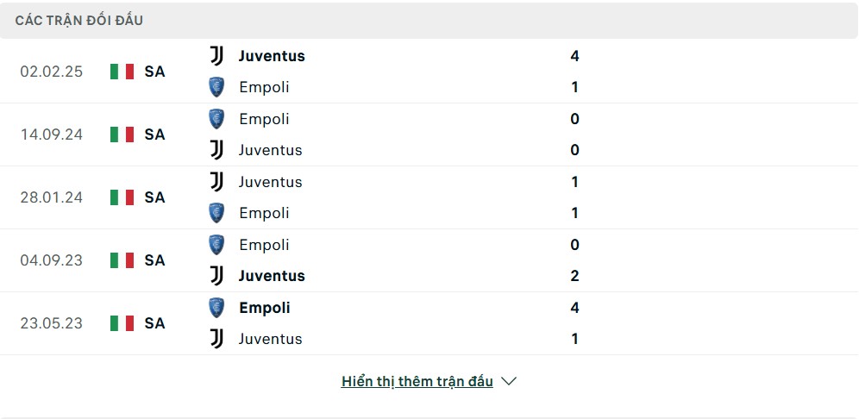
Task: Open match dated 28.01.24
Action: (x=52, y=197)
